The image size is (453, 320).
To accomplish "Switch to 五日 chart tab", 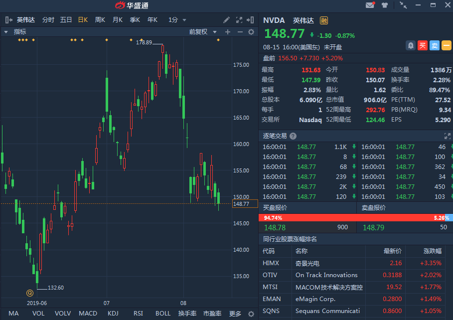I will click(x=66, y=20).
